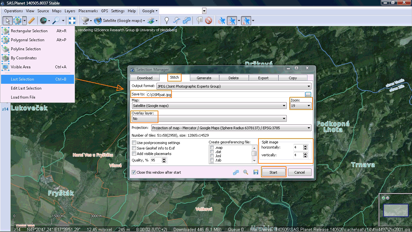Check Save GeoRef info to Exif

tap(134, 148)
